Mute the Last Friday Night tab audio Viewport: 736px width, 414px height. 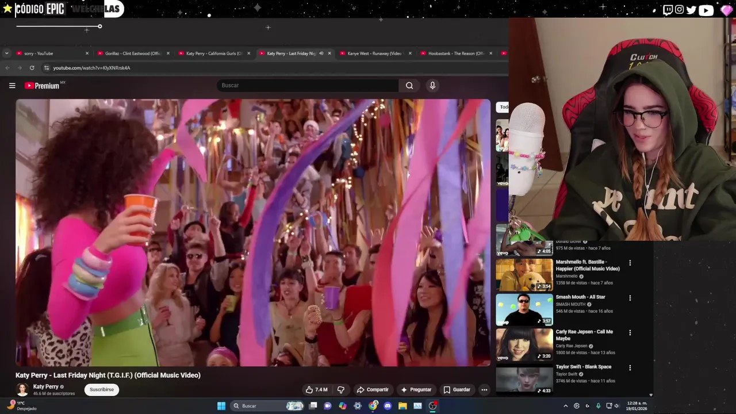(x=321, y=53)
